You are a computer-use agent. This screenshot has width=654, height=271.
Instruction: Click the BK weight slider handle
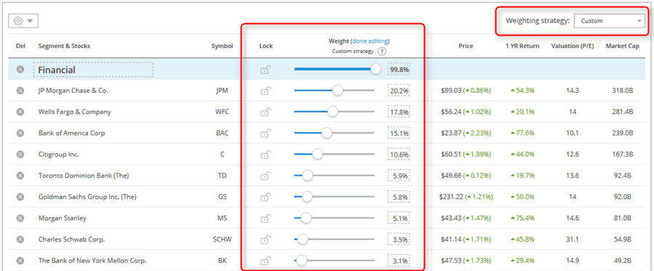[x=301, y=261]
